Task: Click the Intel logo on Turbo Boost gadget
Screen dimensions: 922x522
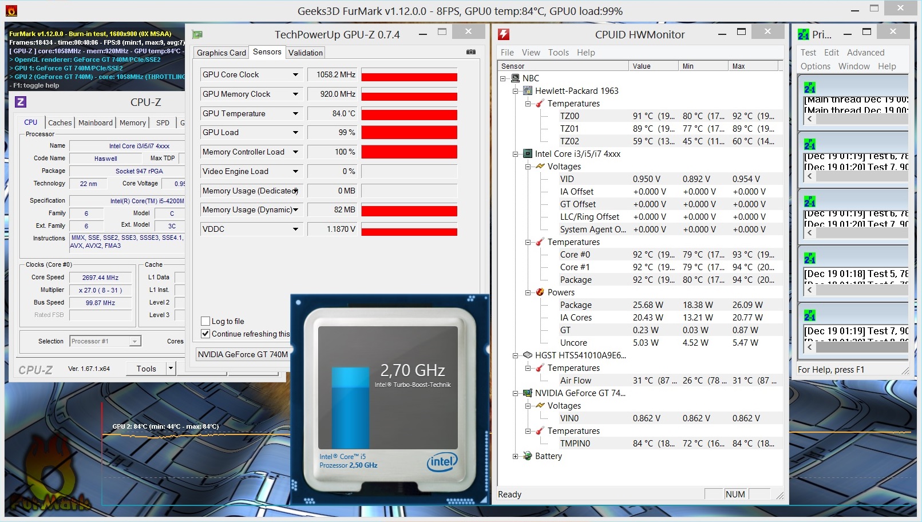Action: [x=441, y=462]
